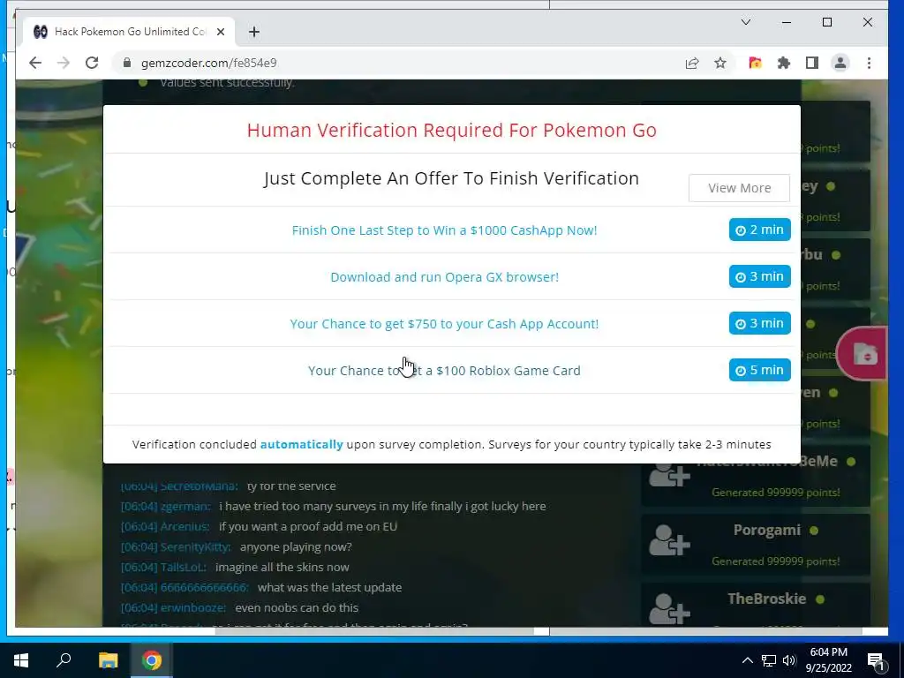Screen dimensions: 904x678
Task: Close the Hack Pokemon Go tab
Action: 220,32
